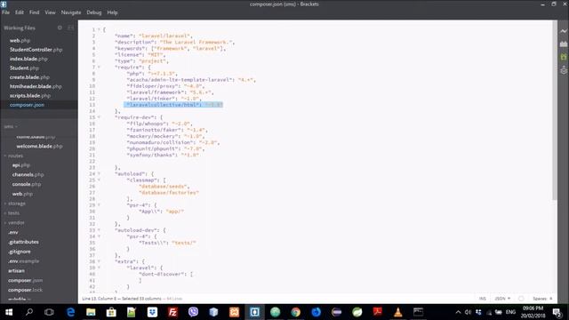The width and height of the screenshot is (569, 320).
Task: Open the sms project dropdown
Action: [11, 126]
